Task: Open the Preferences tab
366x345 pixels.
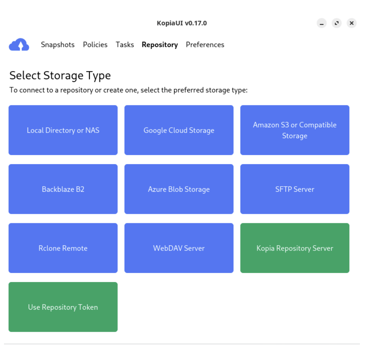Action: coord(205,45)
